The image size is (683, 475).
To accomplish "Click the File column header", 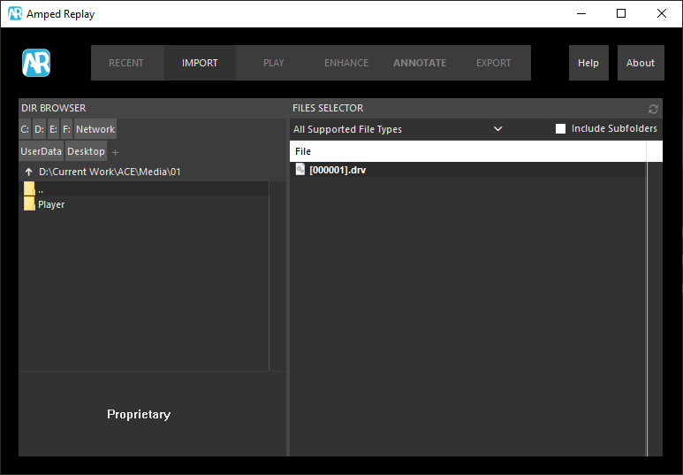I will coord(467,151).
